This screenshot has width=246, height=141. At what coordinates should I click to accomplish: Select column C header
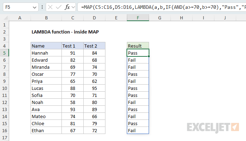[x=72, y=18]
